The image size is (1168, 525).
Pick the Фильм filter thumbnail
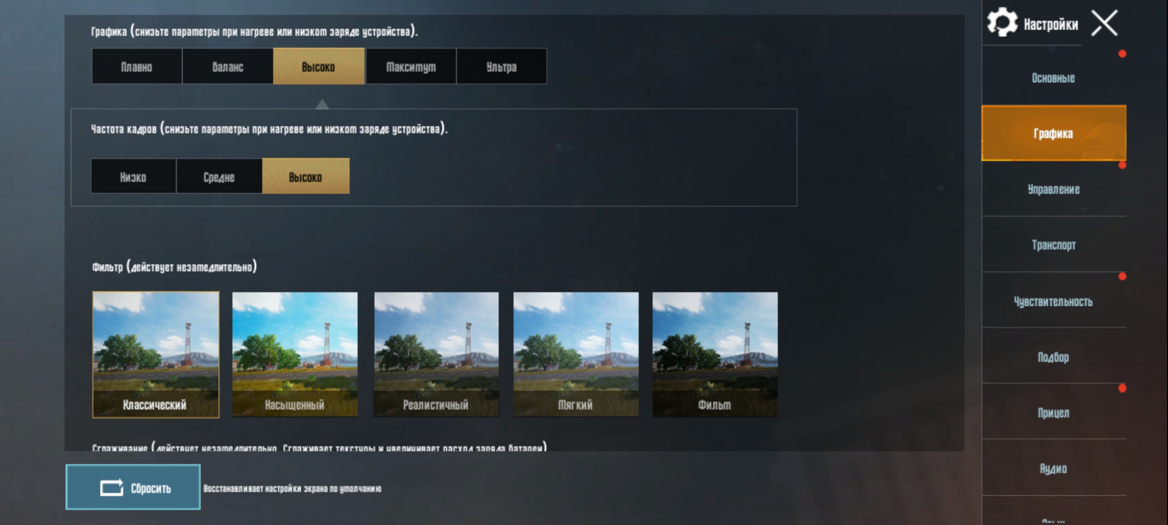715,354
